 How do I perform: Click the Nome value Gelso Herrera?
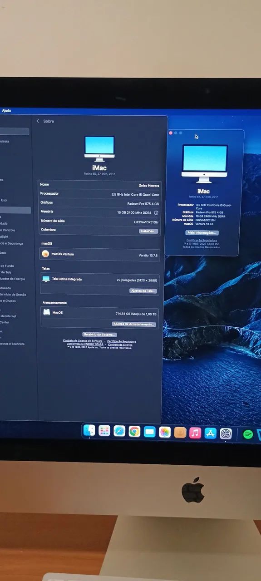(x=149, y=186)
